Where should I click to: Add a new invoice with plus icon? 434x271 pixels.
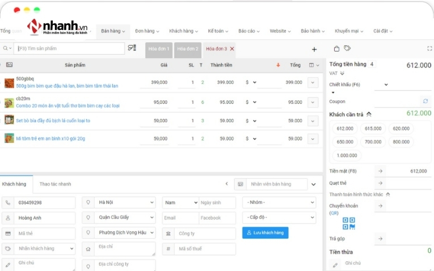(314, 49)
